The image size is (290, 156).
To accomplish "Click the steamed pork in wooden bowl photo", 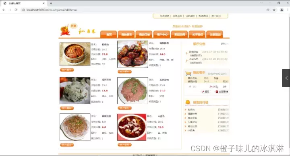I will tap(75, 54).
